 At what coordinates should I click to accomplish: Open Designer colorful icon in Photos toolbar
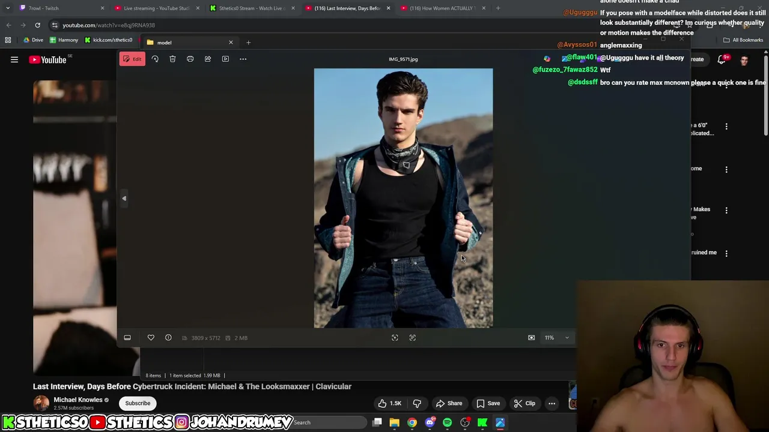(547, 59)
